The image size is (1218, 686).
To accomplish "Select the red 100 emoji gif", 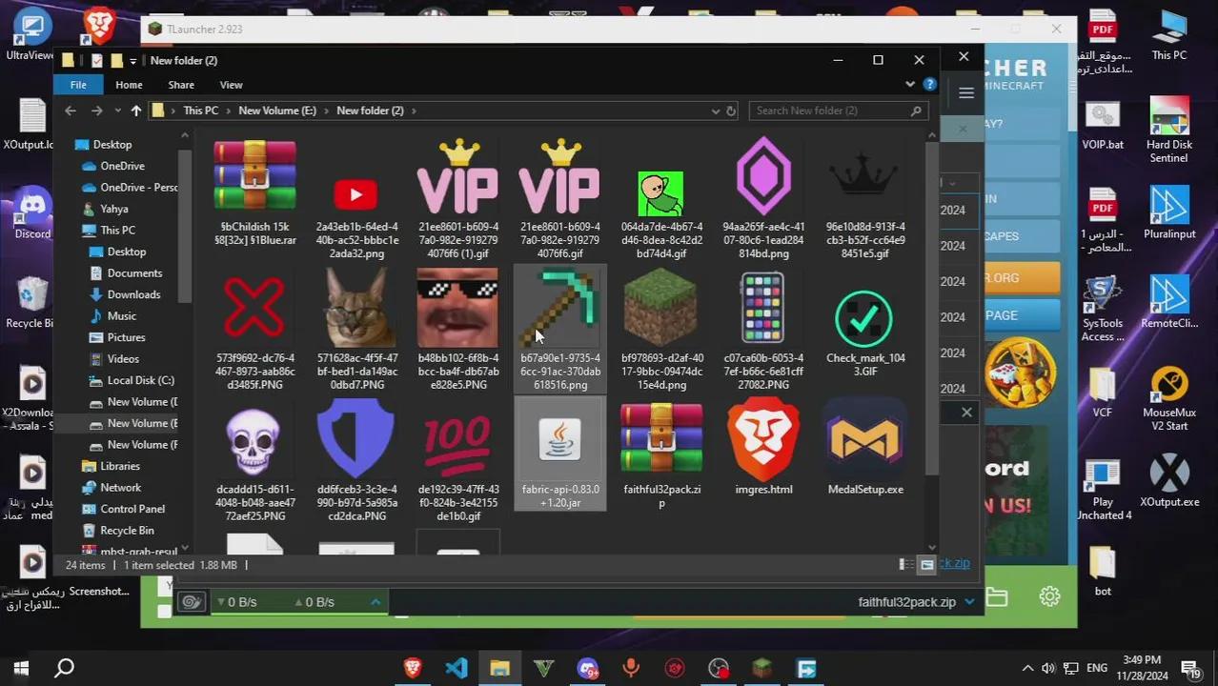I will point(457,461).
